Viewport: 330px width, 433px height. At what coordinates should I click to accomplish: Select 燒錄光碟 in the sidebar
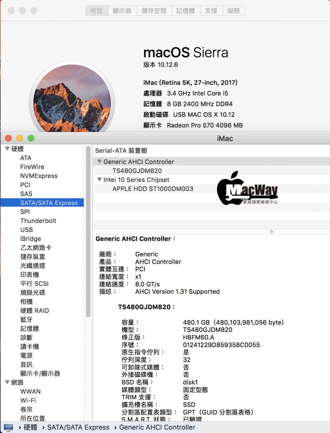click(33, 293)
